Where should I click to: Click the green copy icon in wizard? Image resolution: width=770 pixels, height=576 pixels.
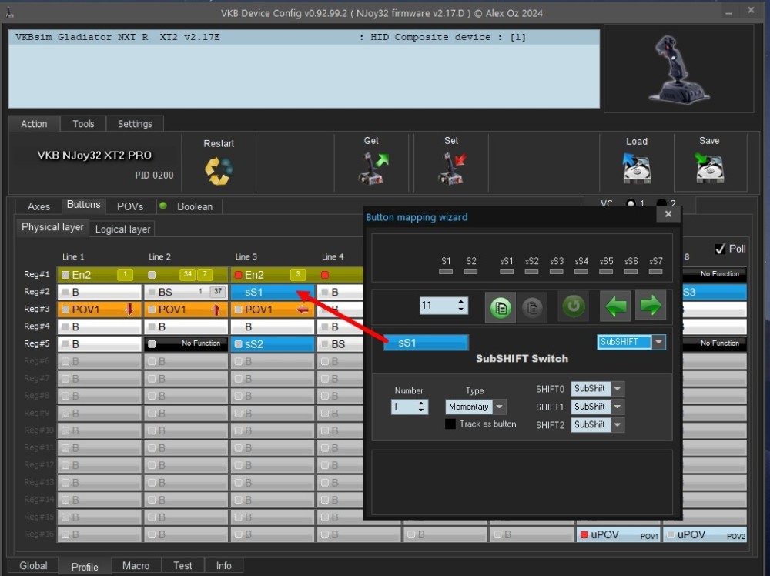point(501,306)
